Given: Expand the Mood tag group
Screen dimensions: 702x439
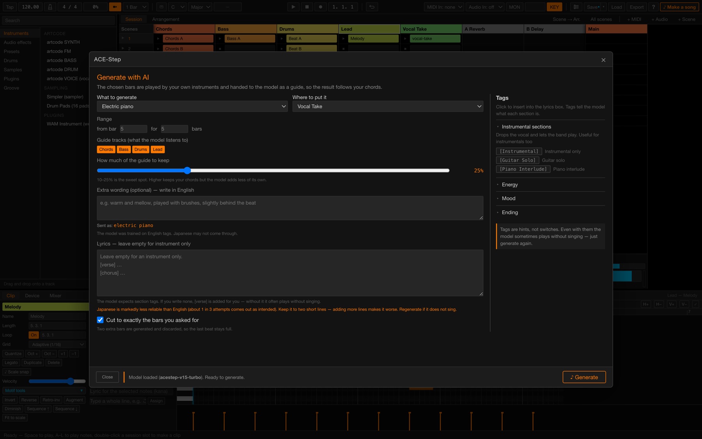Looking at the screenshot, I should click(508, 198).
